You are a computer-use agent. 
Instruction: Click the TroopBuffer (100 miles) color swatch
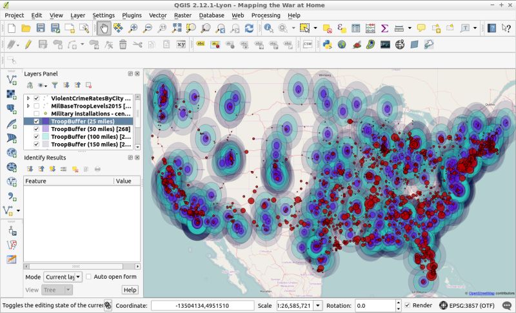point(45,137)
